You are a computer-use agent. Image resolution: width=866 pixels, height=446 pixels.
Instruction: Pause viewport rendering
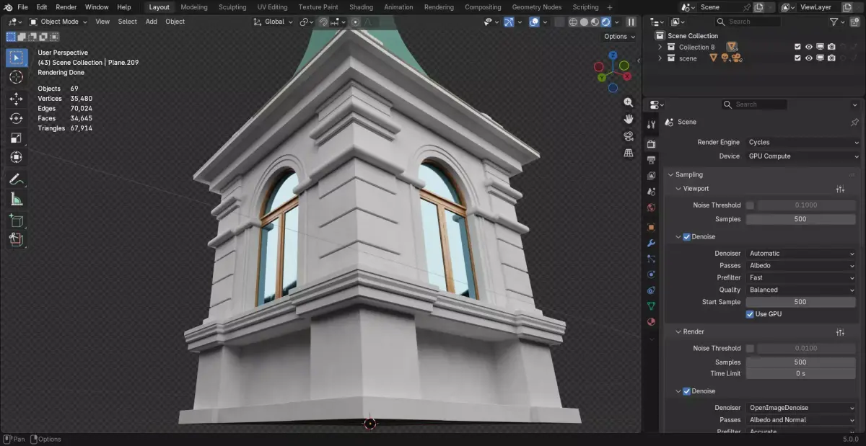(631, 22)
